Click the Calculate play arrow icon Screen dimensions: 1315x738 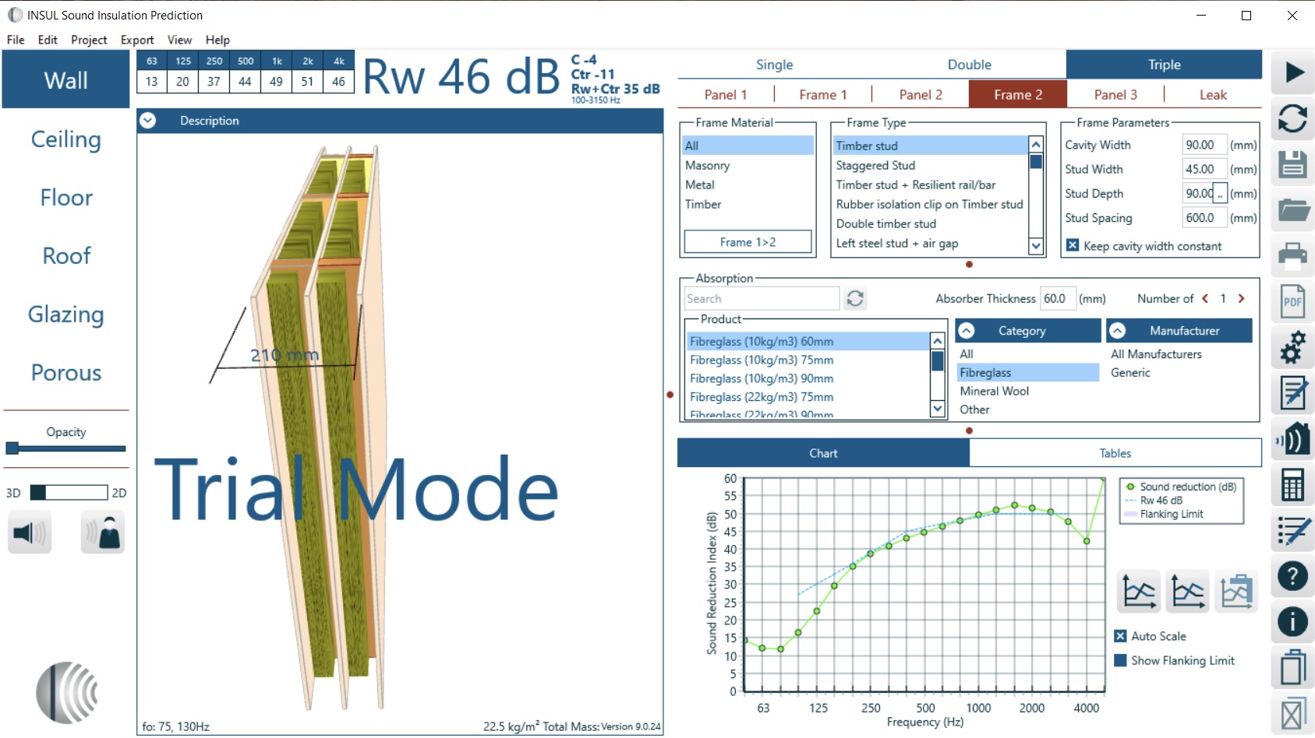click(x=1292, y=72)
